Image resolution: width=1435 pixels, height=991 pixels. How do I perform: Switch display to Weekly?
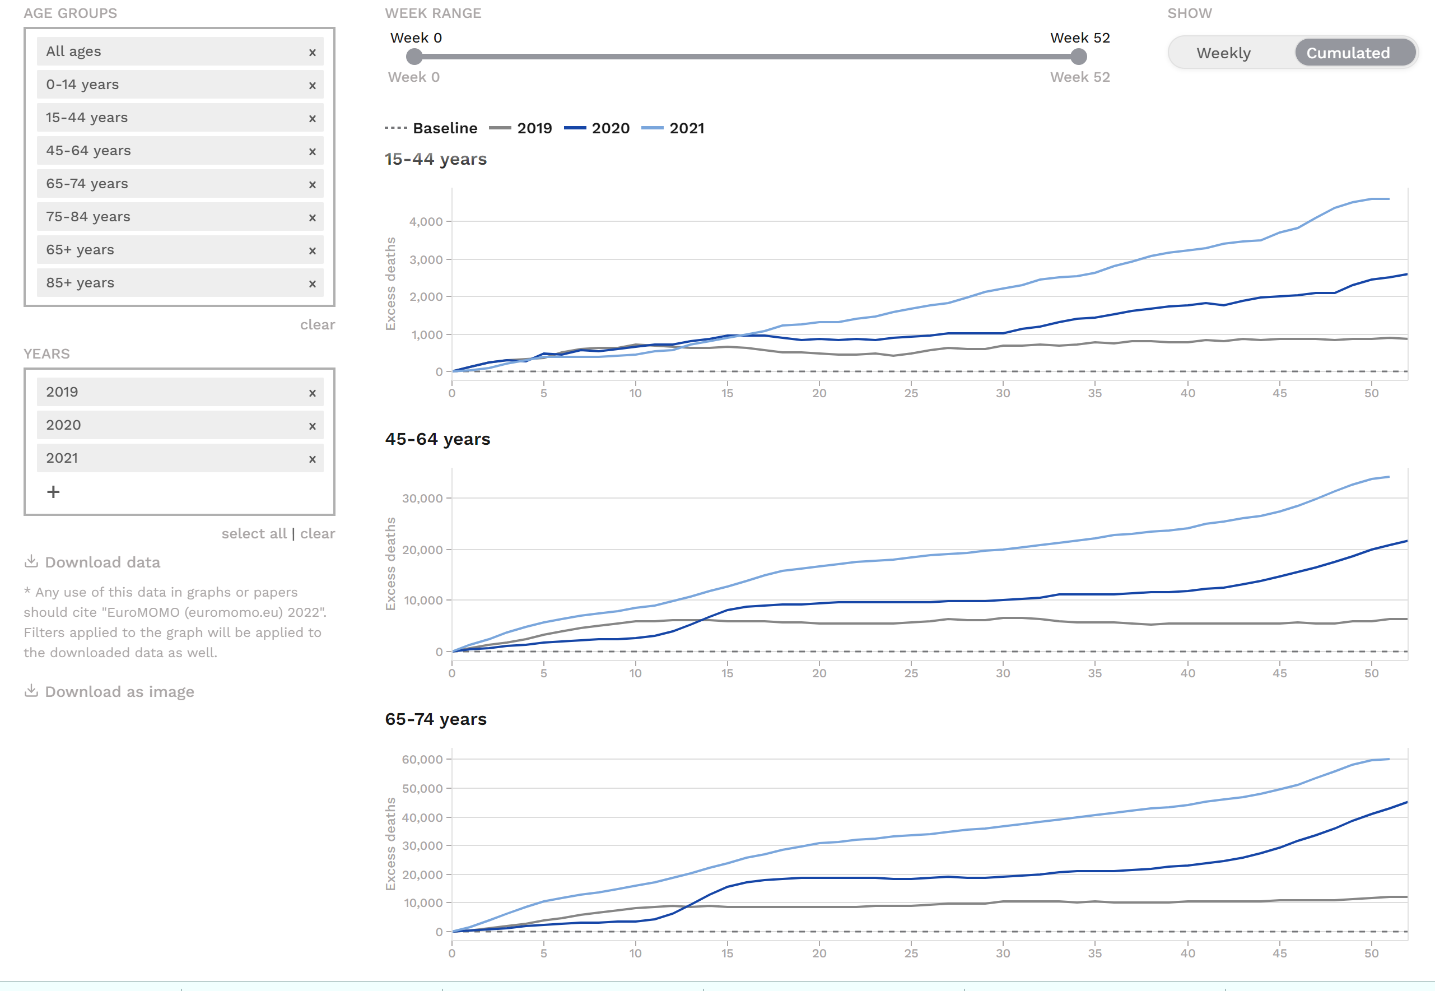coord(1223,53)
